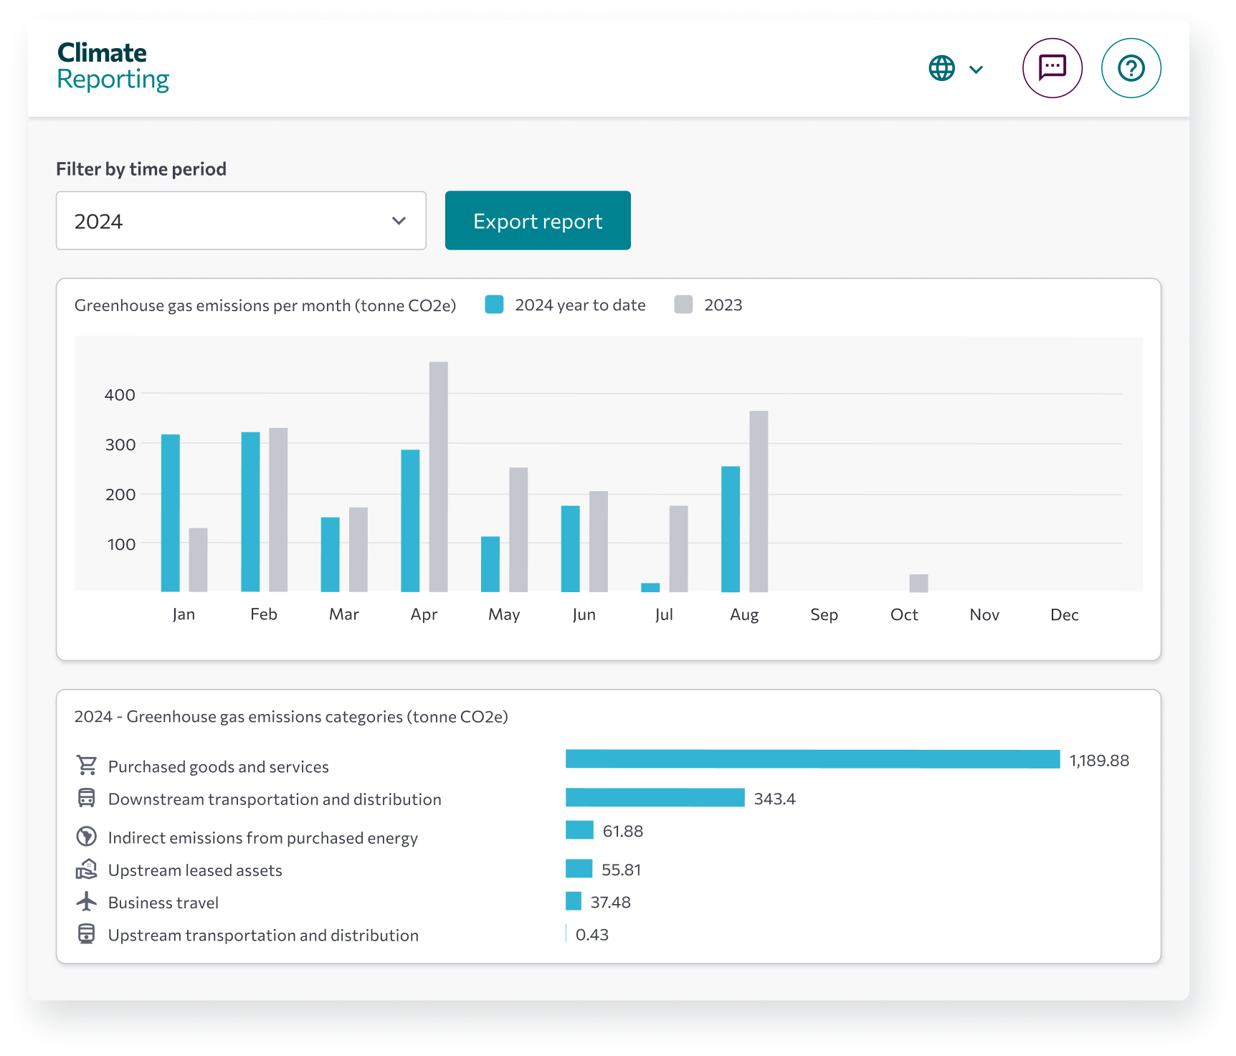Click the airplane icon for Business travel
The width and height of the screenshot is (1236, 1056).
[87, 902]
